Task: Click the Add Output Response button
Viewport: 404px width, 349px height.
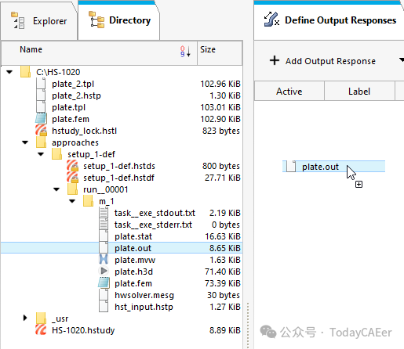Action: (323, 61)
